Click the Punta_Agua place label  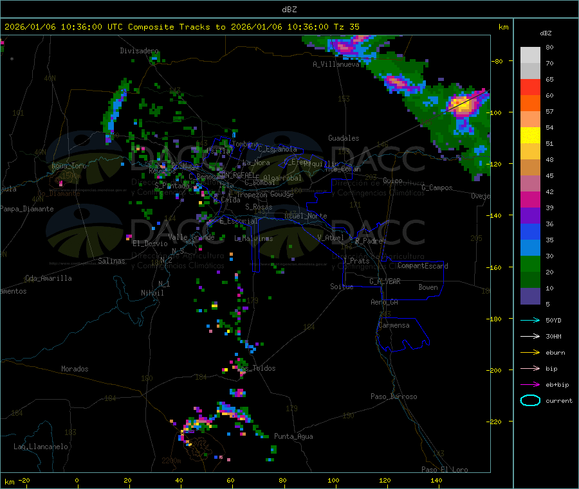click(293, 436)
